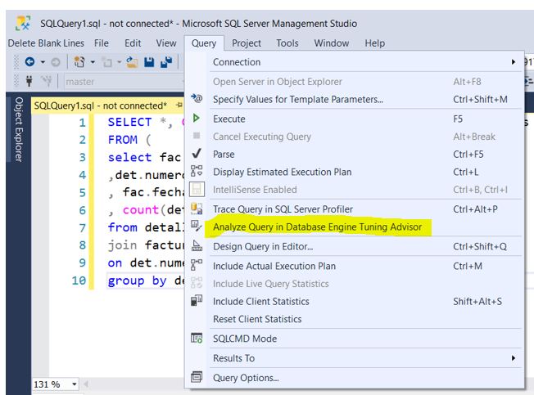Viewport: 534px width, 395px height.
Task: Click the Connect plug icon
Action: click(29, 81)
